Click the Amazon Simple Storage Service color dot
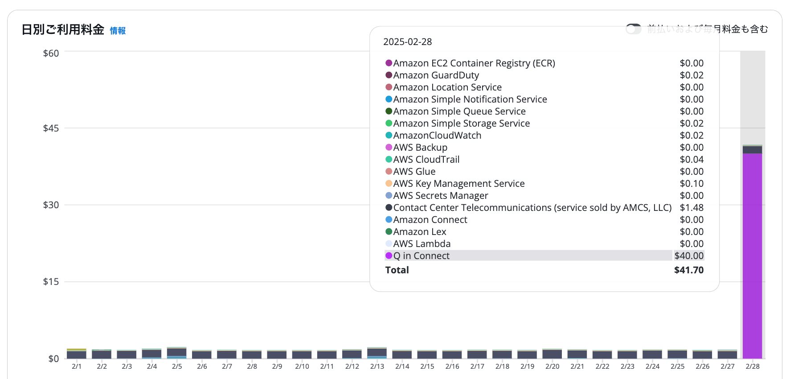The image size is (794, 379). [389, 123]
